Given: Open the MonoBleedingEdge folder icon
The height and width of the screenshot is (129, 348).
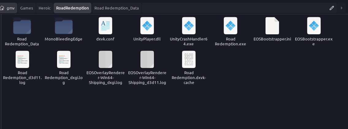Looking at the screenshot, I should tap(64, 26).
